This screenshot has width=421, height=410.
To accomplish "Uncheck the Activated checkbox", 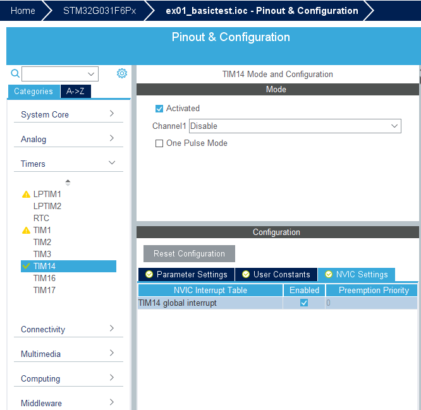I will [159, 109].
